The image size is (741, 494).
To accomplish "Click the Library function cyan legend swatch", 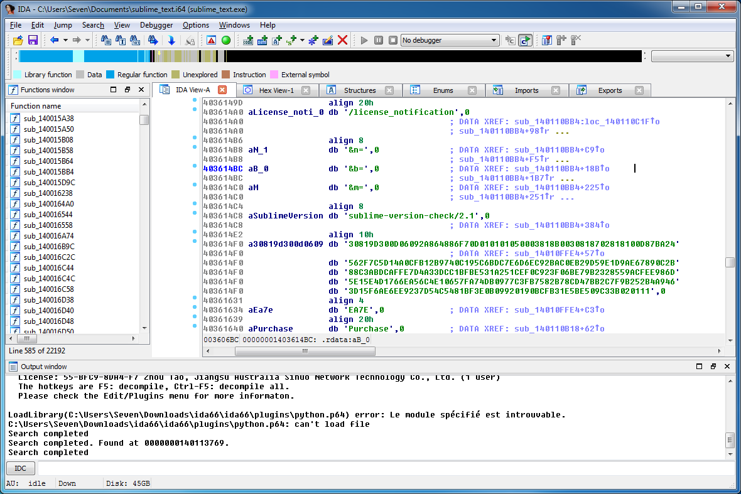I will 18,75.
